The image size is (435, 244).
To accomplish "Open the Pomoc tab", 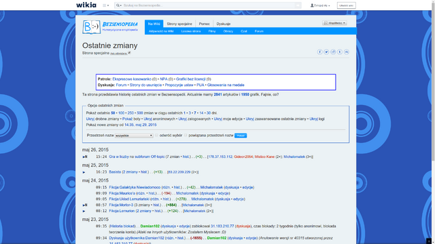I will coord(204,24).
